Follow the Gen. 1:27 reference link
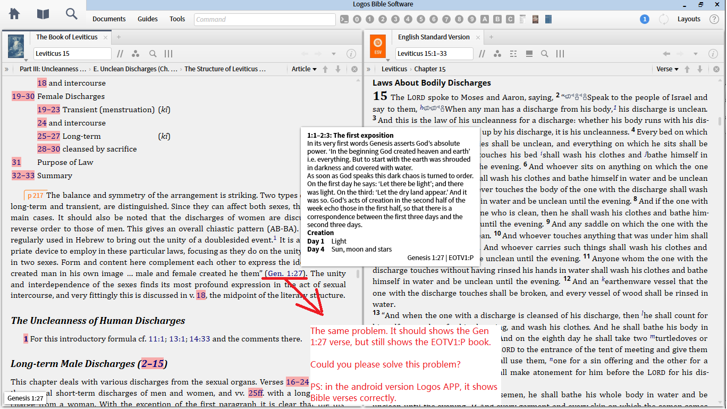The image size is (727, 409). [286, 273]
